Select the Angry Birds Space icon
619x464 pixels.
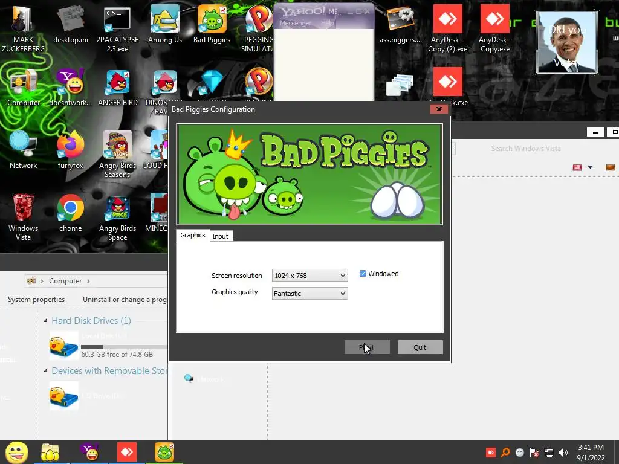(x=117, y=217)
